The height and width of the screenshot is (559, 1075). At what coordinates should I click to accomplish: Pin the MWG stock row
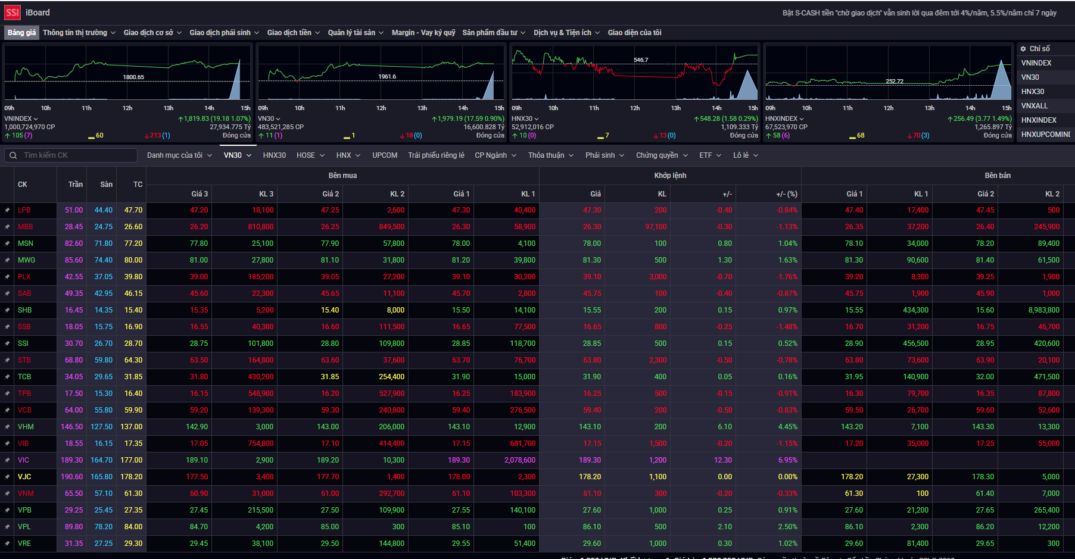pyautogui.click(x=7, y=260)
